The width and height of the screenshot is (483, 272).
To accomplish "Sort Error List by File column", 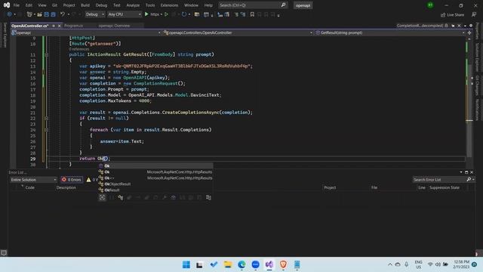I will (x=374, y=187).
